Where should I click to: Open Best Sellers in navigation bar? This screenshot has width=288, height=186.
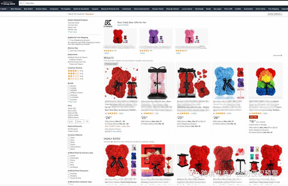pyautogui.click(x=28, y=9)
